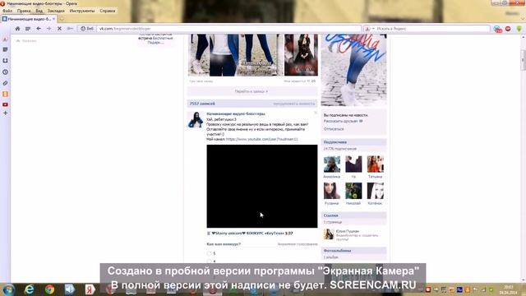Click the Яндекс search field

pos(432,29)
